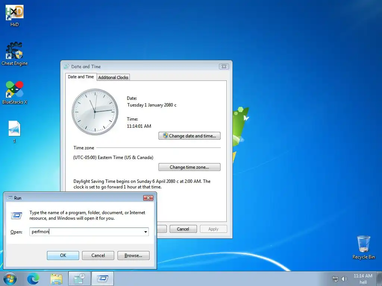Image resolution: width=382 pixels, height=286 pixels.
Task: Click the date text Tuesday 1 January 2080
Action: tap(151, 105)
